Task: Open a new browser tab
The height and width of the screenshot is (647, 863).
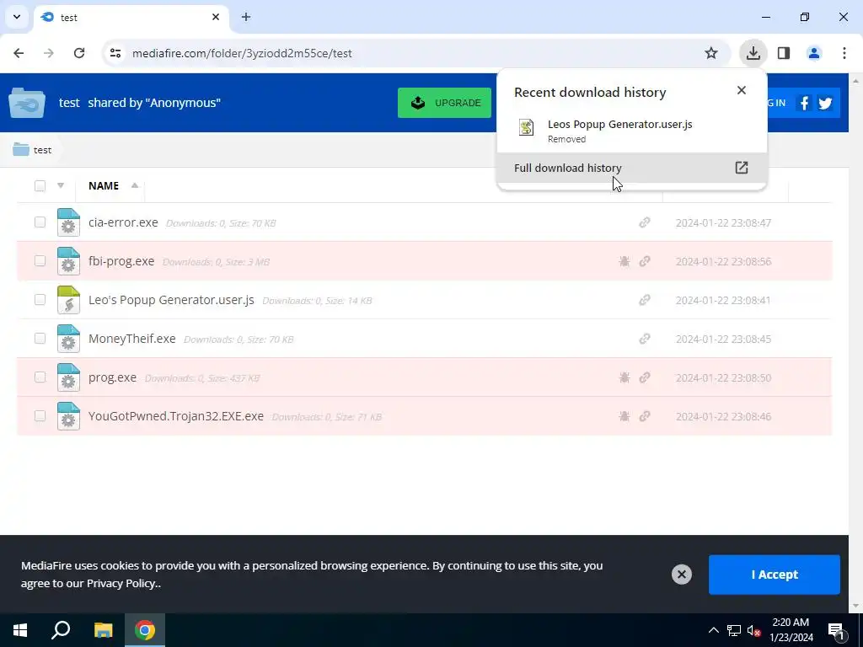Action: click(246, 17)
